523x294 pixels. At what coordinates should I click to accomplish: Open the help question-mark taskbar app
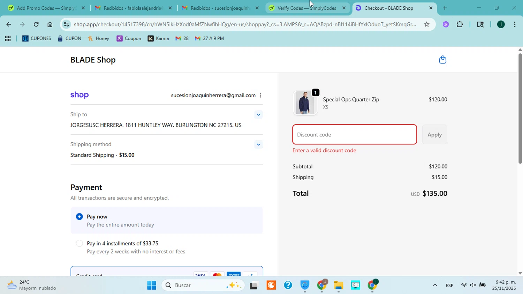pyautogui.click(x=288, y=285)
